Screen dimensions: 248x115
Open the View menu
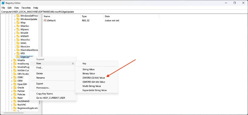(x=16, y=8)
